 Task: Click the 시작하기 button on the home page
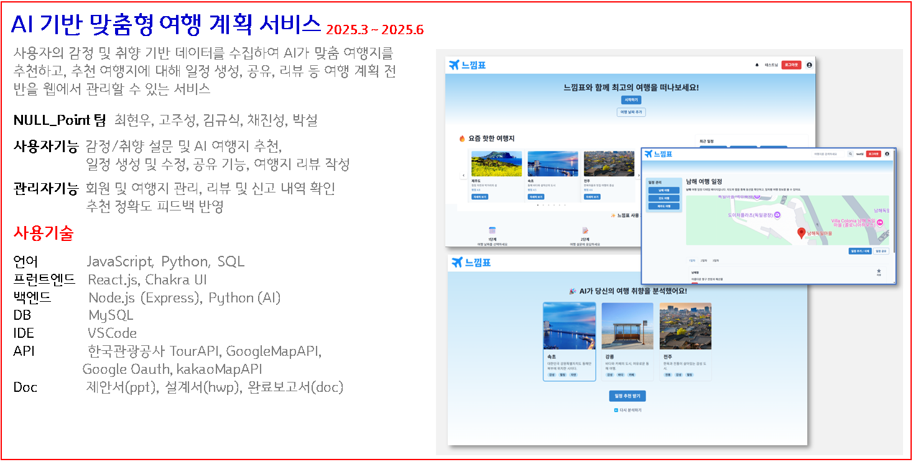click(631, 100)
